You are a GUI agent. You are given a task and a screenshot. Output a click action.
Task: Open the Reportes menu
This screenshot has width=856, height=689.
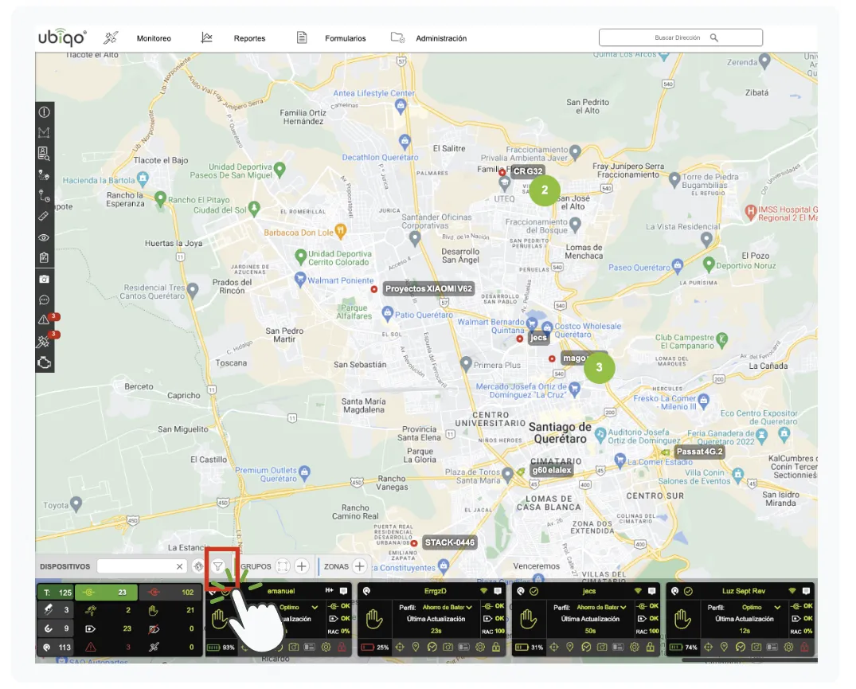[249, 38]
